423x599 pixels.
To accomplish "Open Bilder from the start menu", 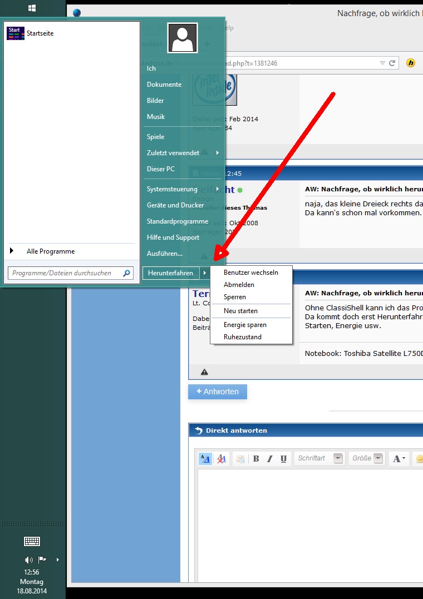I will tap(155, 101).
